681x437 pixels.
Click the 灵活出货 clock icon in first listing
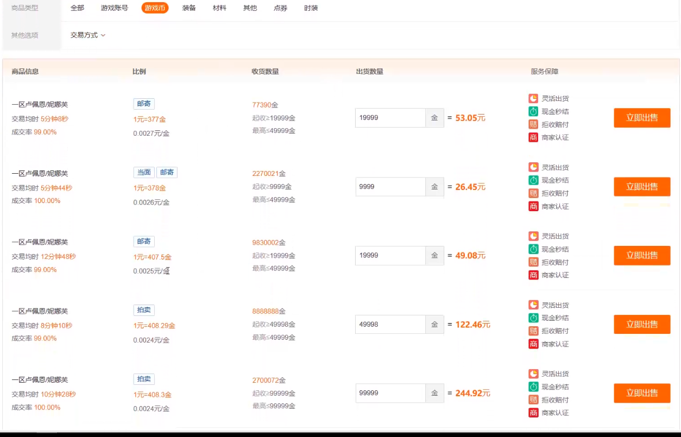coord(533,98)
